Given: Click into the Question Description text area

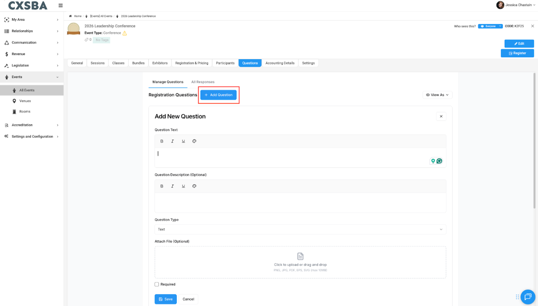Looking at the screenshot, I should pos(300,202).
